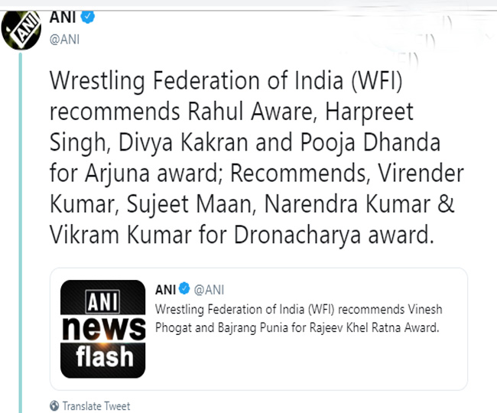Click the ANI name in quoted tweet

point(164,290)
